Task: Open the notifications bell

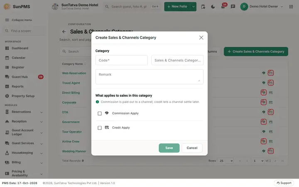Action: tap(223, 7)
